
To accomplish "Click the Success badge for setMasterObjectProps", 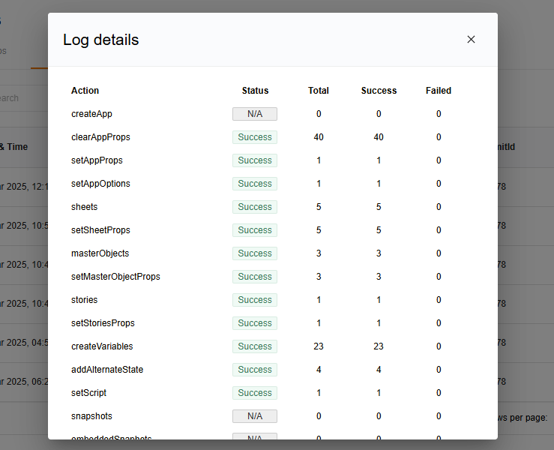I will click(255, 277).
